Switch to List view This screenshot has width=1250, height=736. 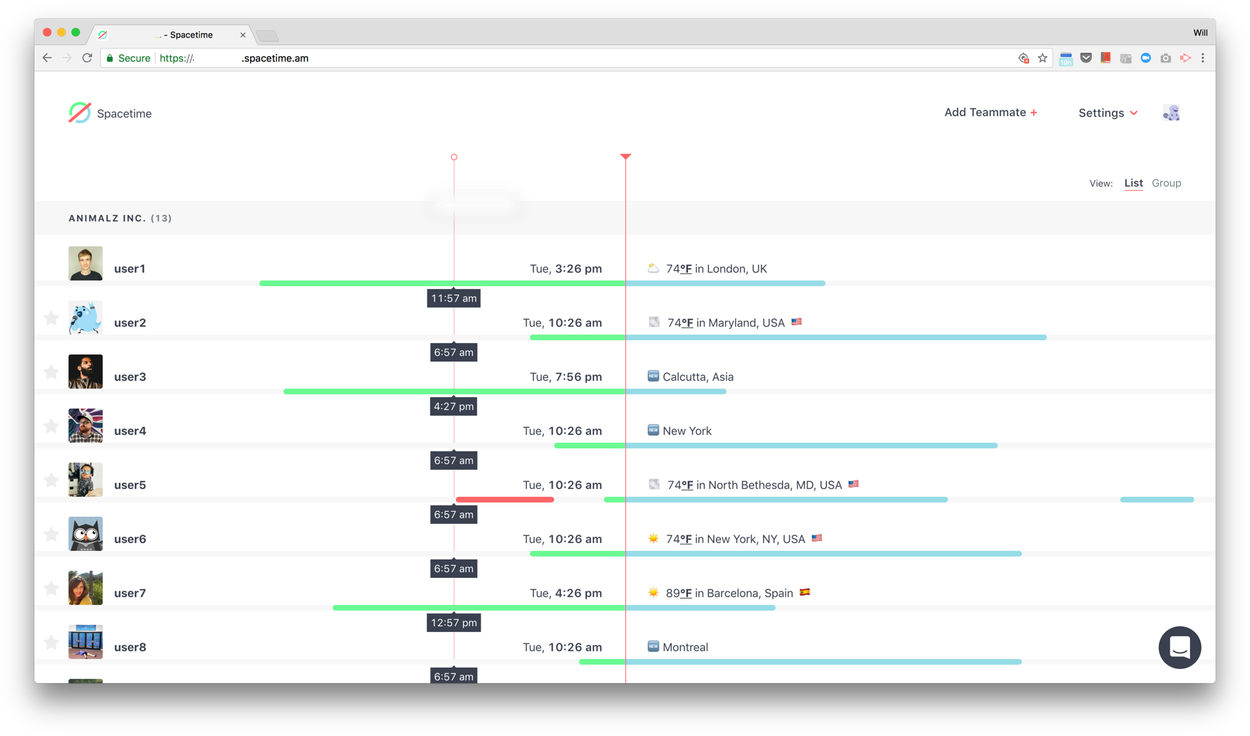[1133, 183]
